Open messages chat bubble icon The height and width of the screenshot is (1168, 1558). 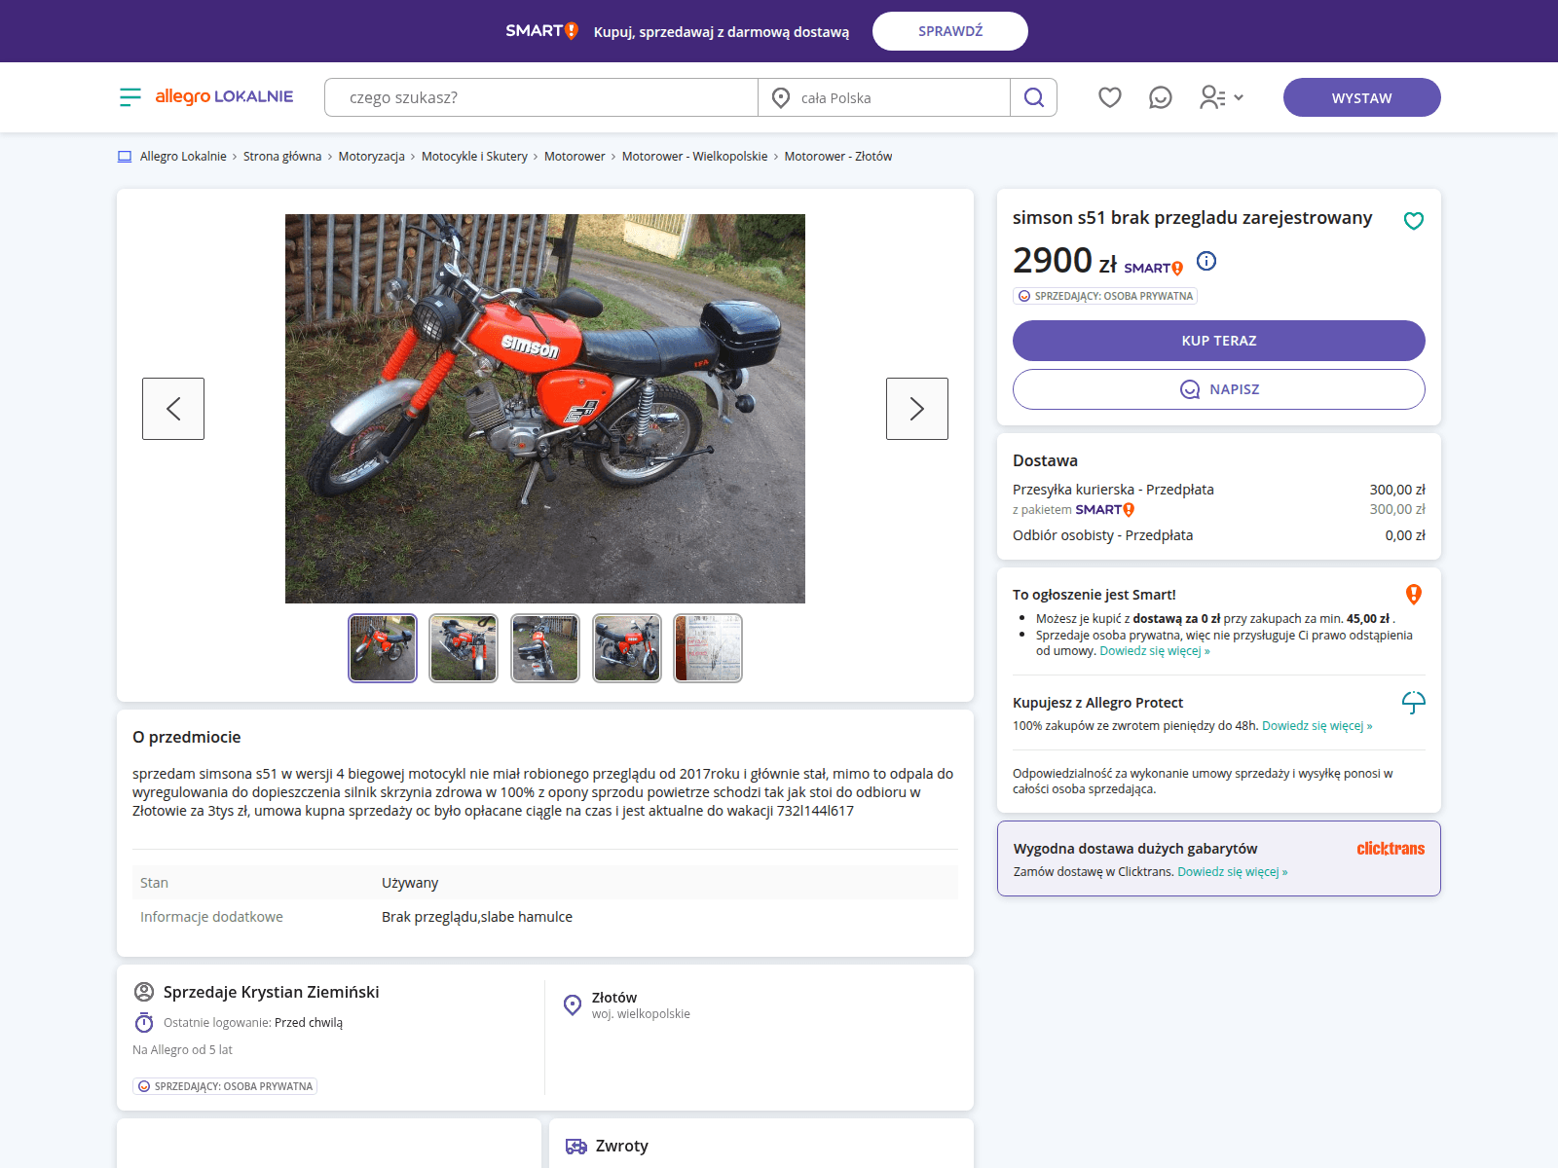coord(1160,97)
